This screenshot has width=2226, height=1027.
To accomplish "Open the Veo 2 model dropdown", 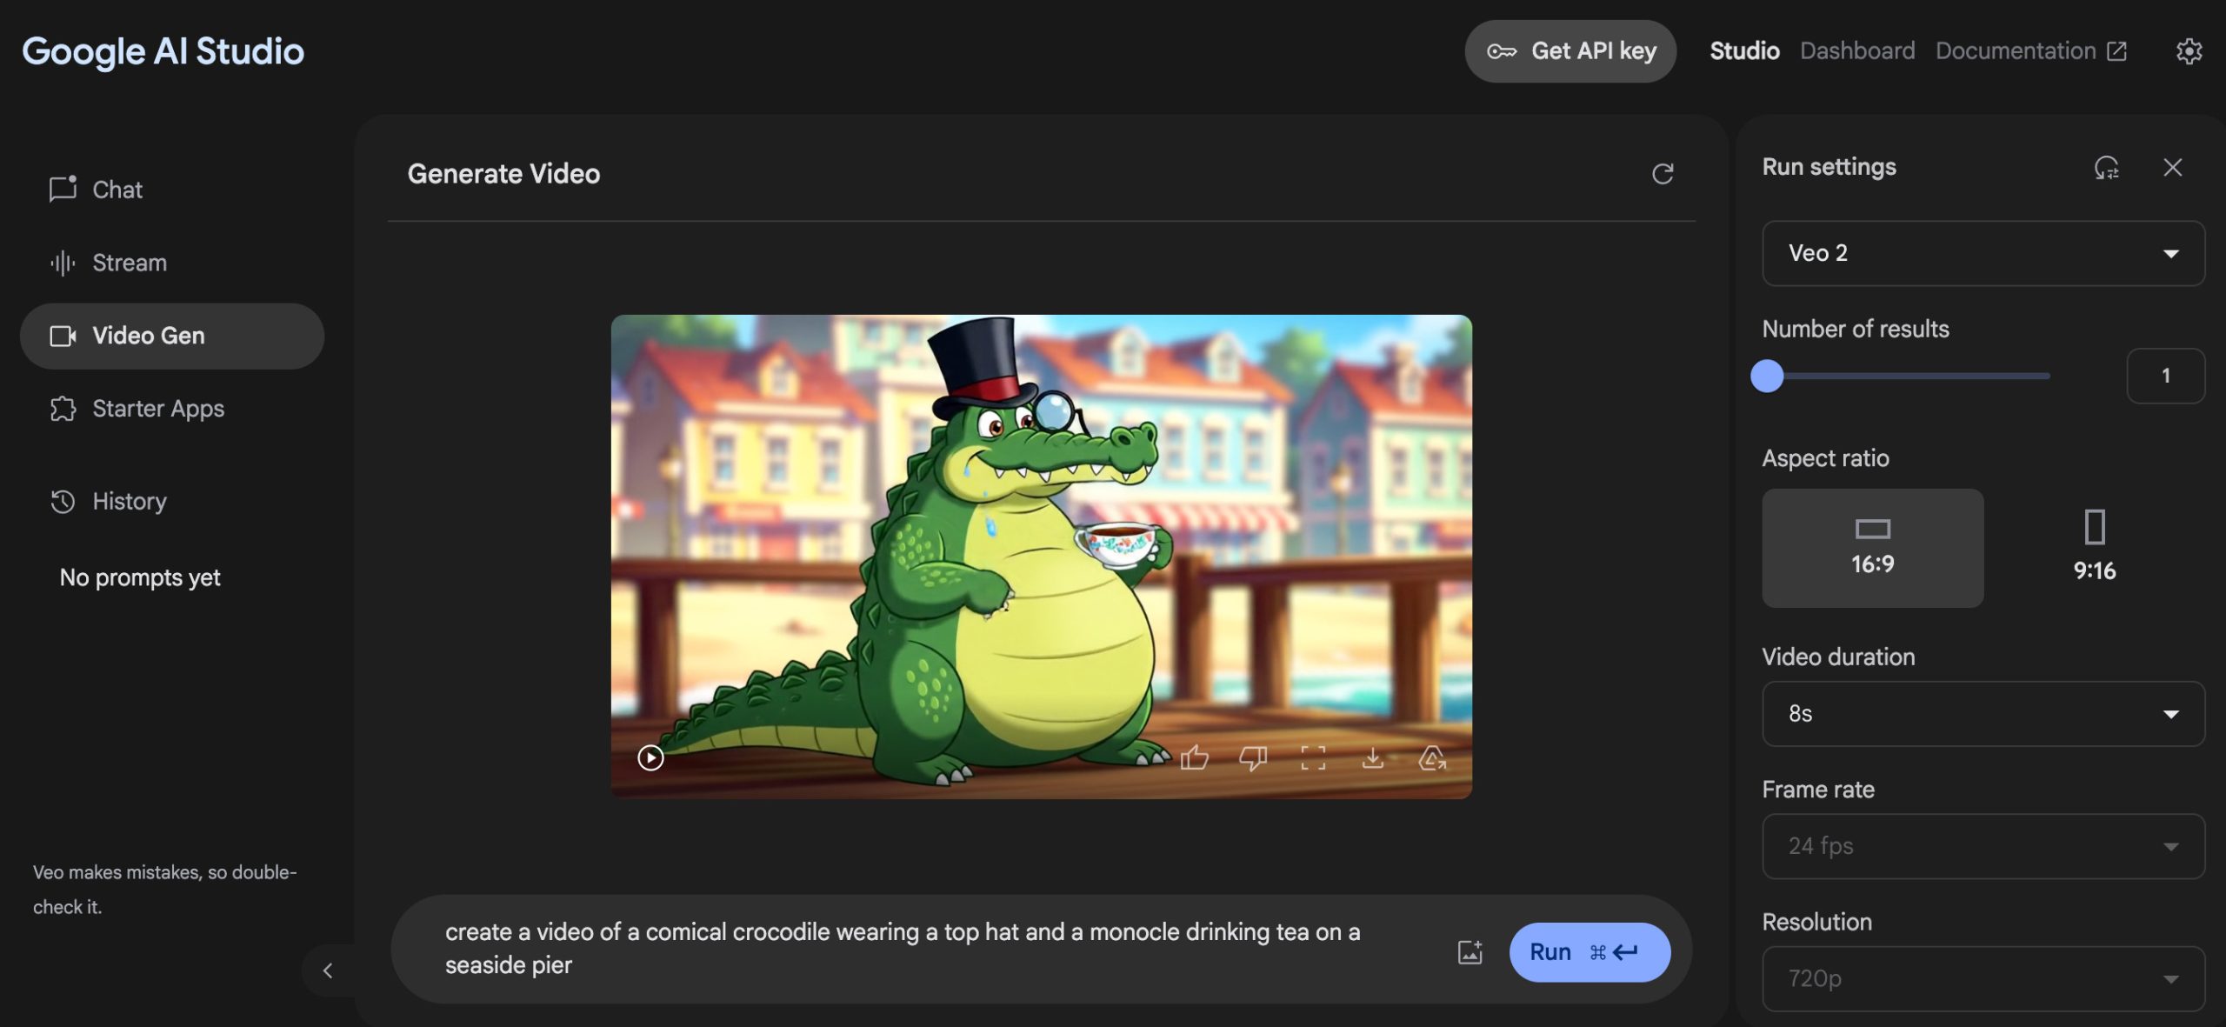I will point(1983,253).
